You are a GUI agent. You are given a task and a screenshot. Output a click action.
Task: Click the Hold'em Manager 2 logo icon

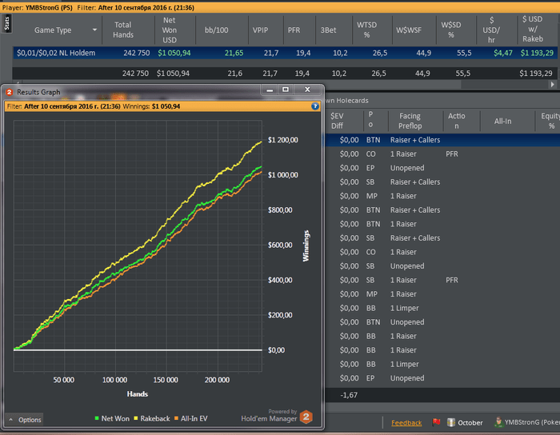click(x=306, y=417)
